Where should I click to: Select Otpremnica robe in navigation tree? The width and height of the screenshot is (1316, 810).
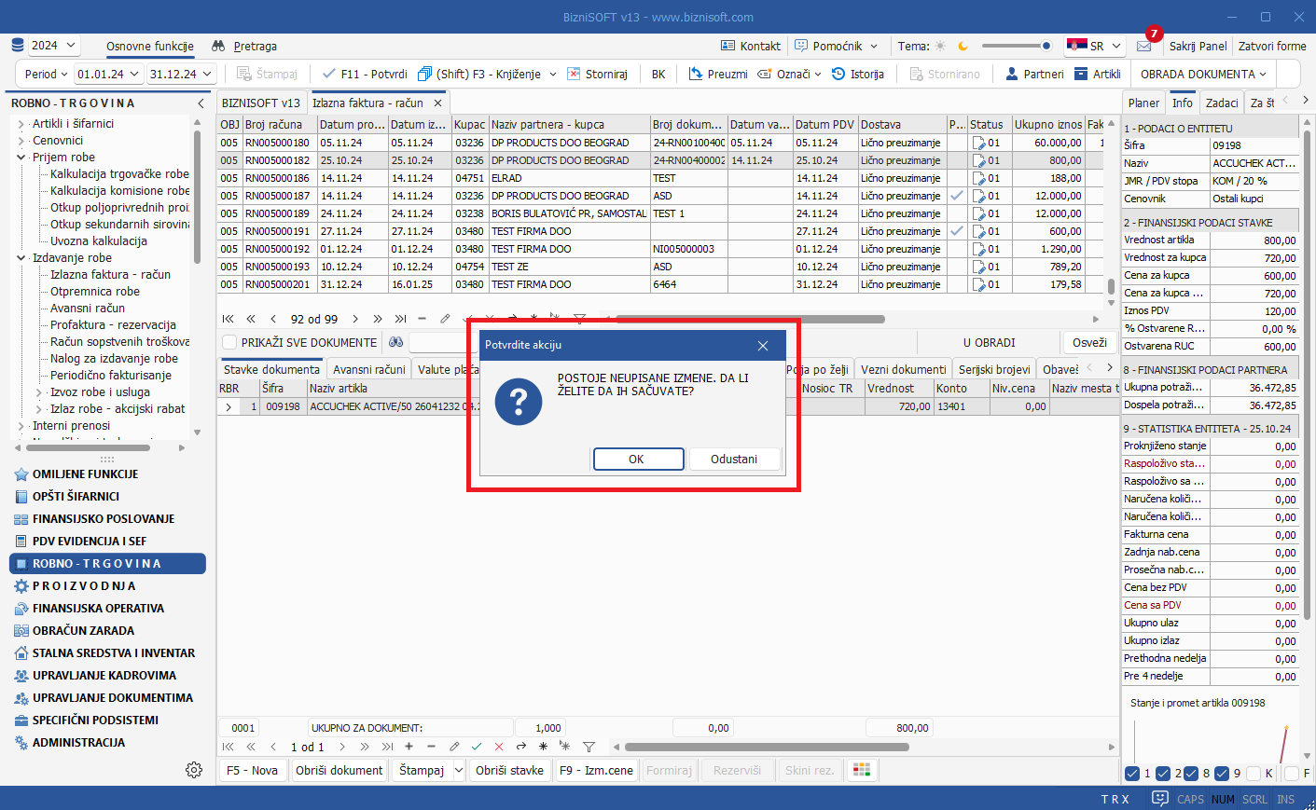pos(95,292)
